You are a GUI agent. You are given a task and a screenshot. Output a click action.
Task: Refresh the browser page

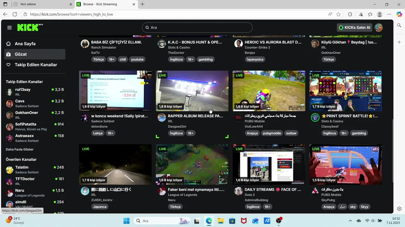pos(15,14)
